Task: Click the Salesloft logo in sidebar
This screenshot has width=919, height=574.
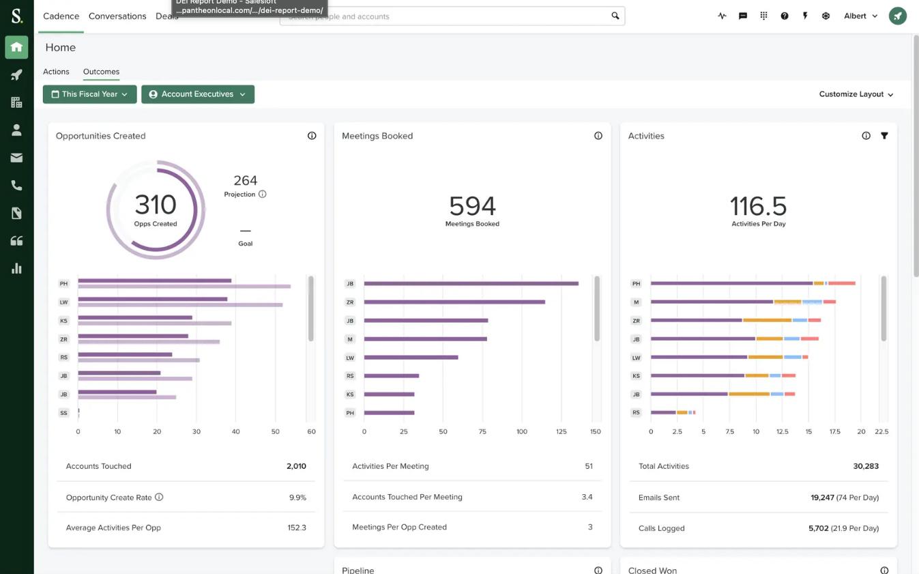Action: 16,16
